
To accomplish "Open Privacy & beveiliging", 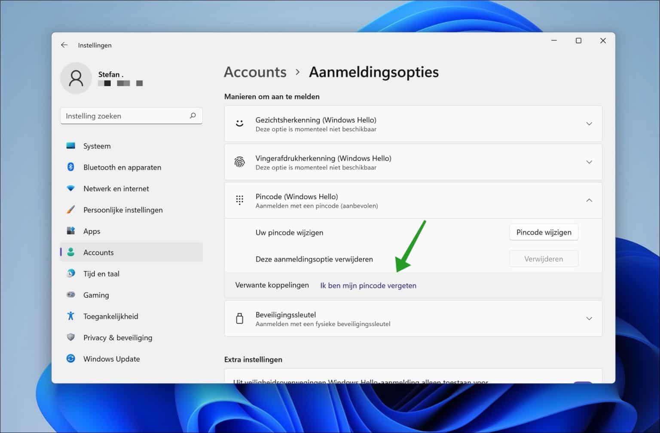I will click(x=117, y=338).
